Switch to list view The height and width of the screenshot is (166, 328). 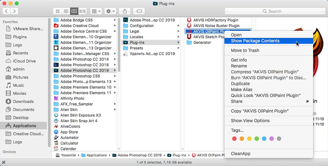66,11
